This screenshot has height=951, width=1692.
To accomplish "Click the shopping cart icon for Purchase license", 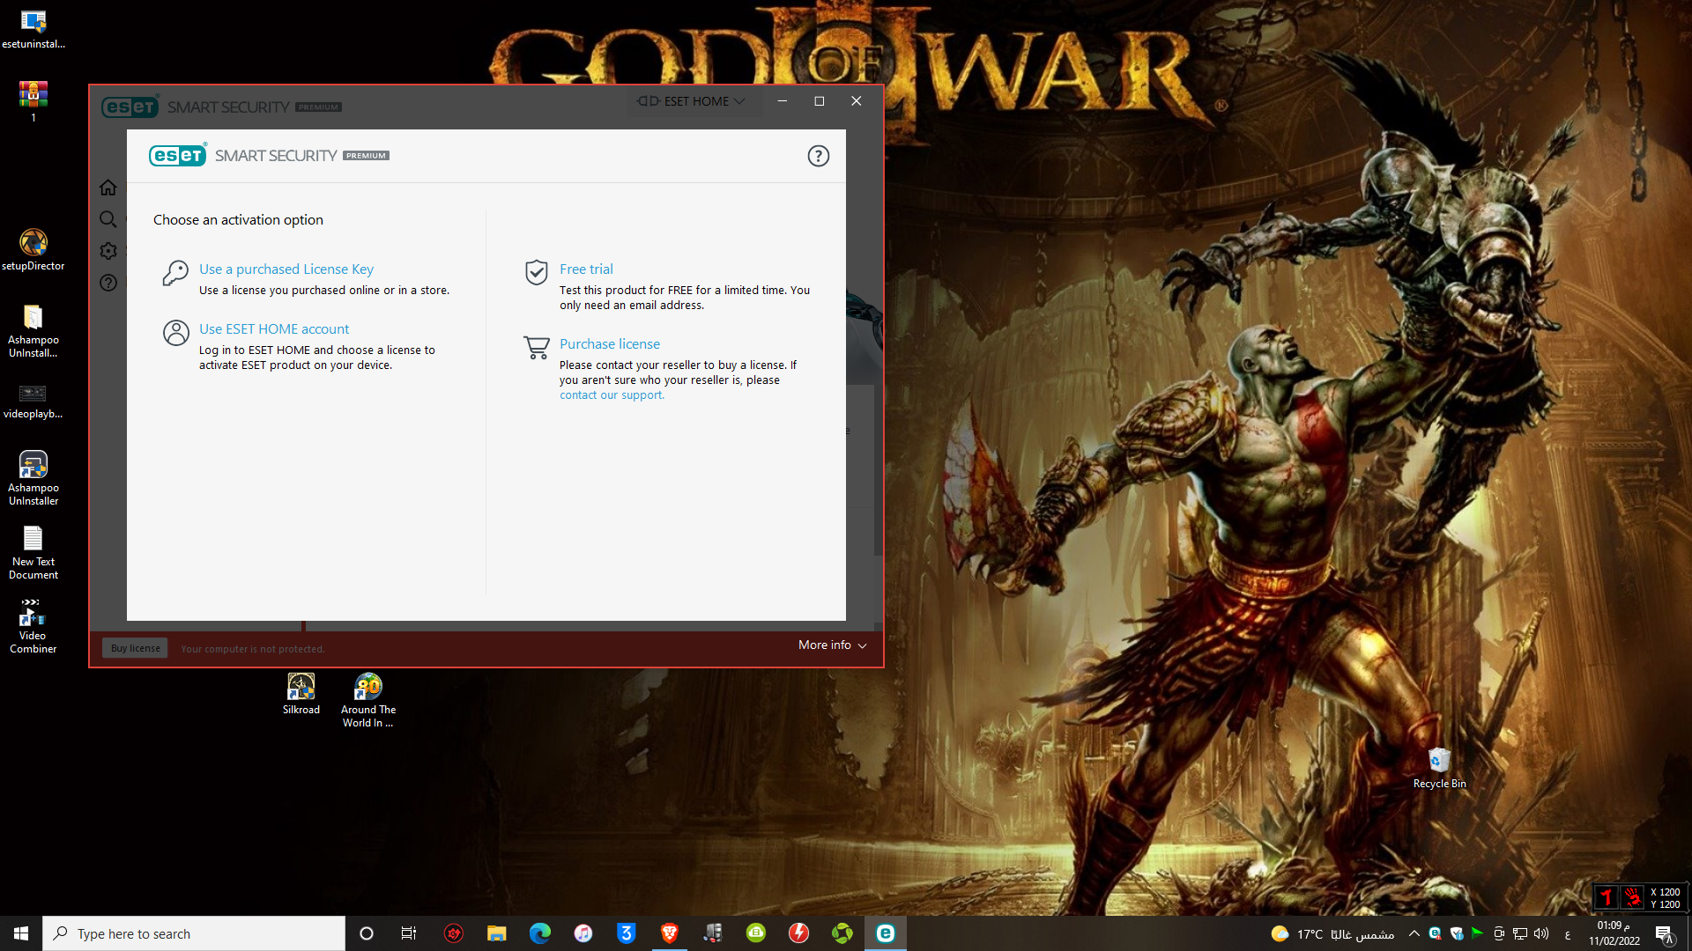I will (x=536, y=347).
